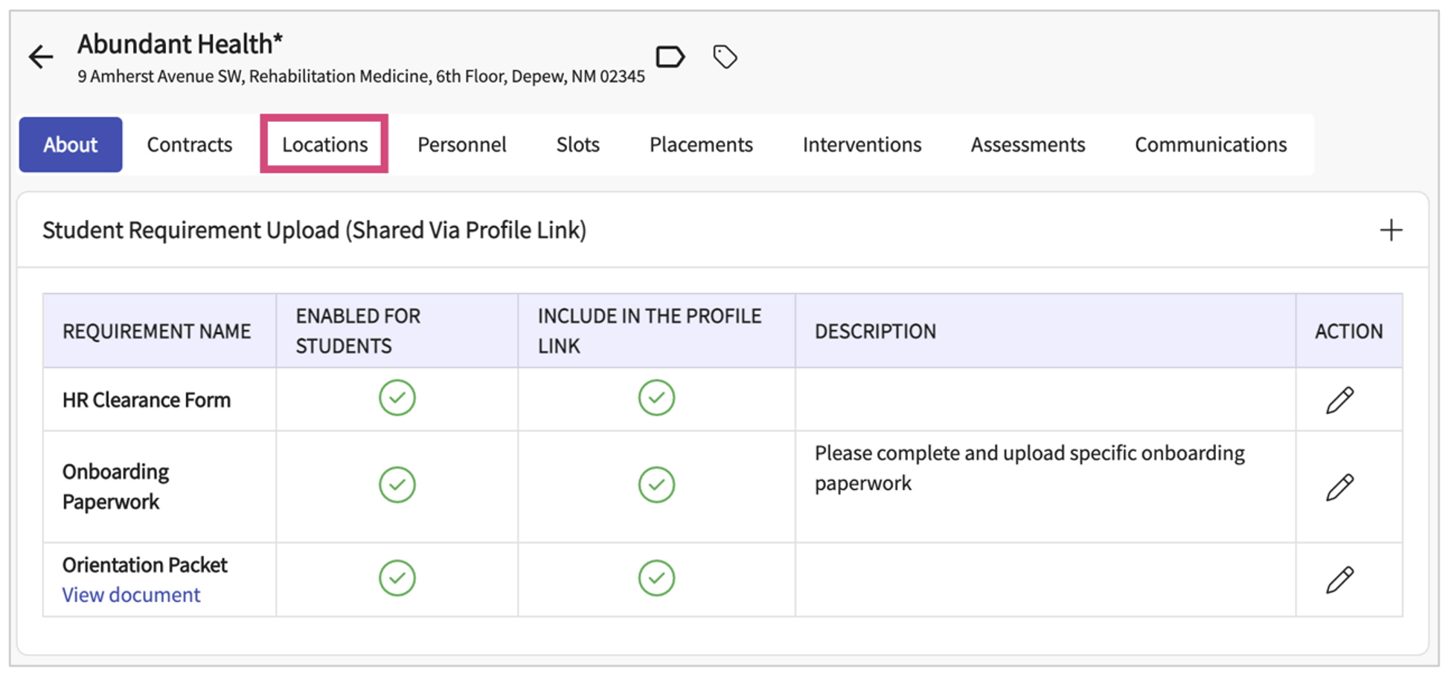The image size is (1451, 675).
Task: Toggle profile link inclusion for Orientation Packet
Action: coord(656,578)
